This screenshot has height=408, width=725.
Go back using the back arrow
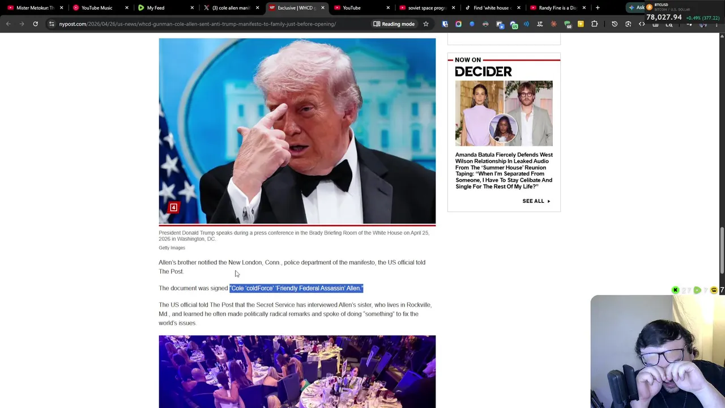coord(8,24)
